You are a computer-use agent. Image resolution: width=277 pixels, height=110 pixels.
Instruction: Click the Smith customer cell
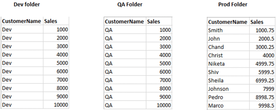click(228, 30)
